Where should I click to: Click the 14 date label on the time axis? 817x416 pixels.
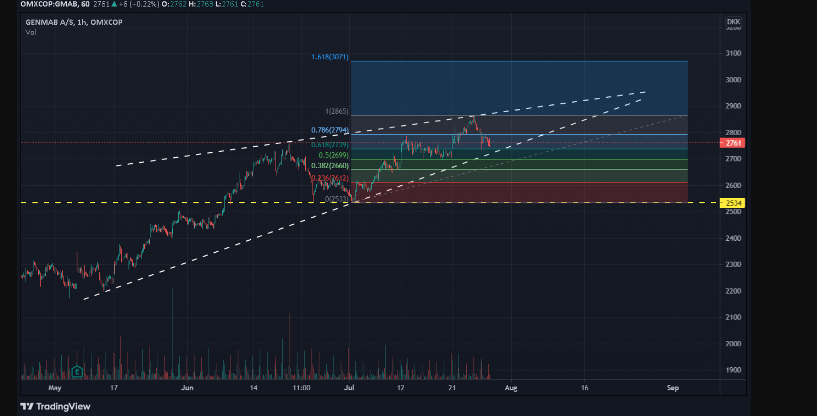tap(254, 388)
